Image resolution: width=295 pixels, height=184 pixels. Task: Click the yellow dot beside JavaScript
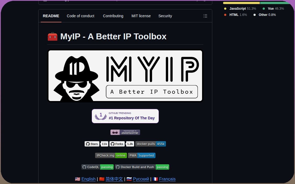pyautogui.click(x=225, y=9)
